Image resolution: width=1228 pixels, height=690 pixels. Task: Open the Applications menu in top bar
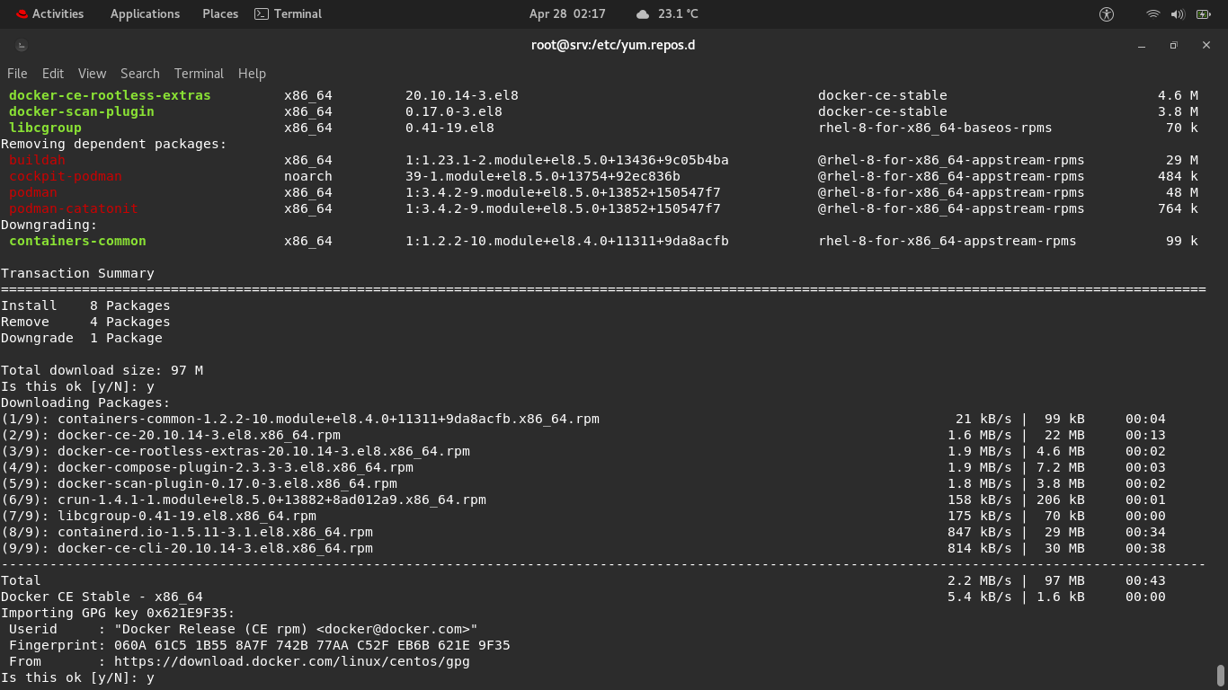click(145, 13)
